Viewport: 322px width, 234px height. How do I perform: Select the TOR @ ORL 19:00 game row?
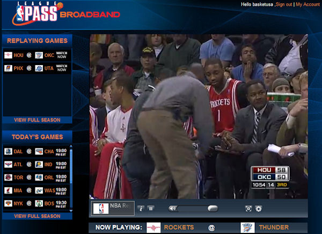pos(36,178)
